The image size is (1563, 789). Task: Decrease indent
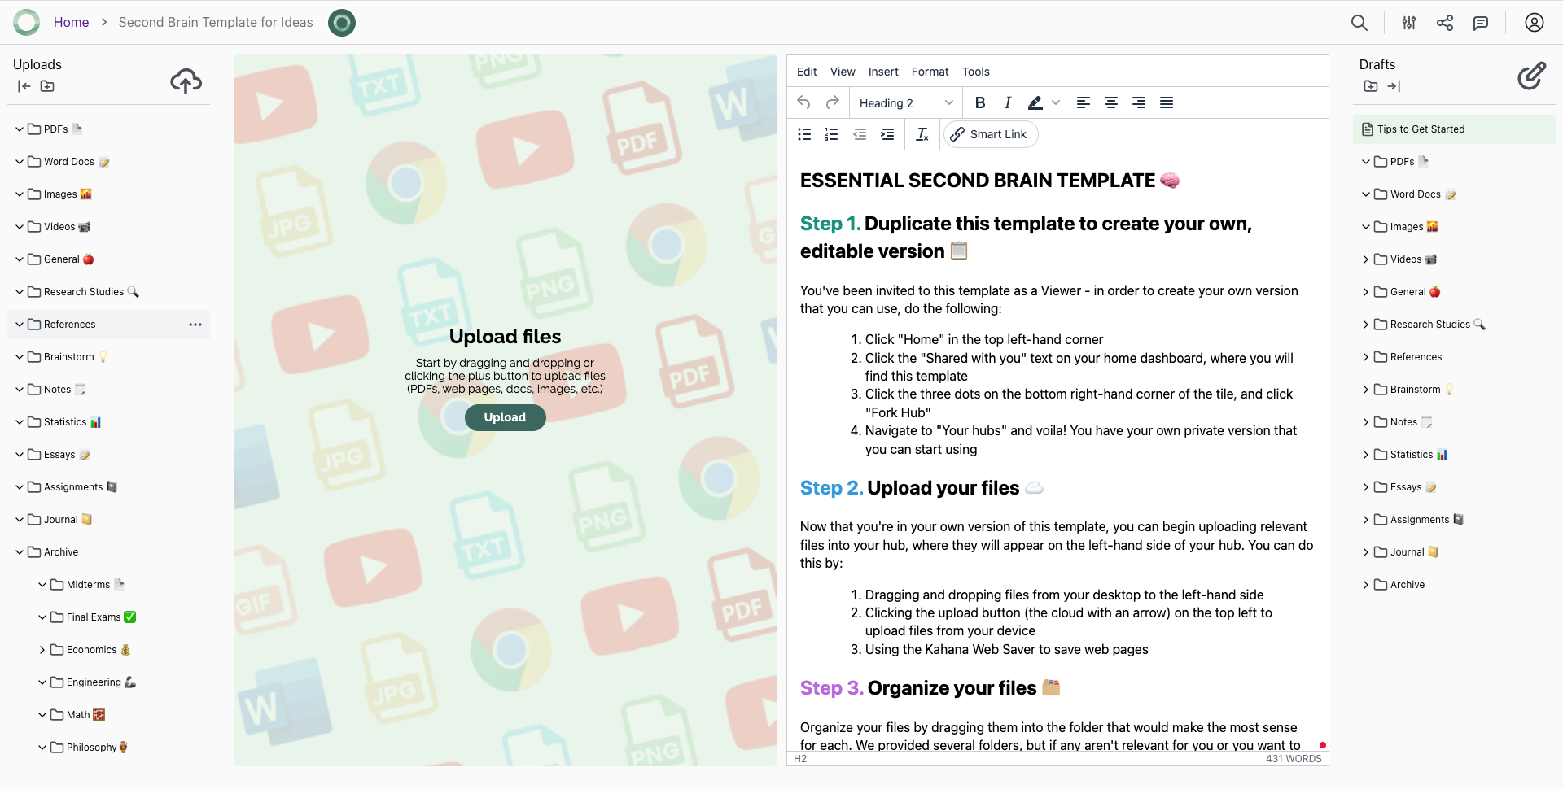(x=860, y=134)
